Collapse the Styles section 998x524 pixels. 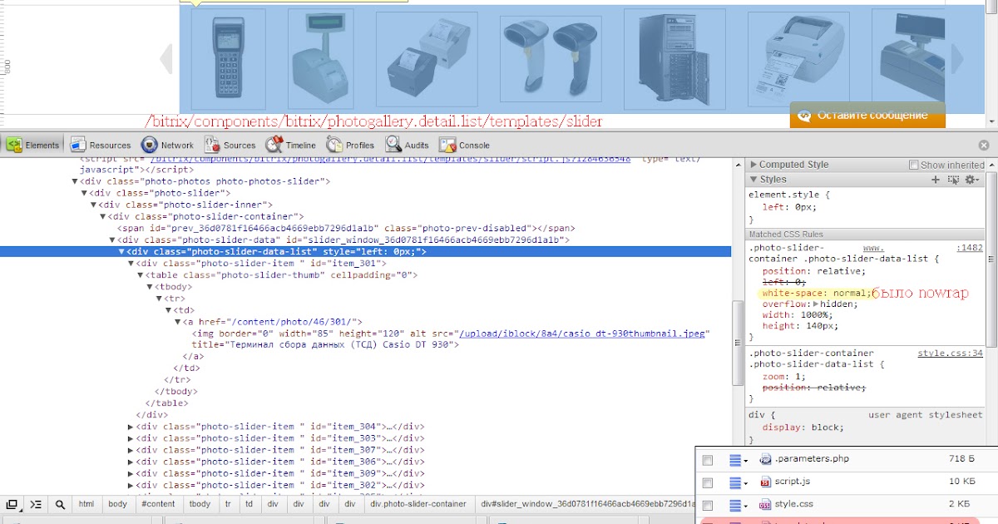753,180
